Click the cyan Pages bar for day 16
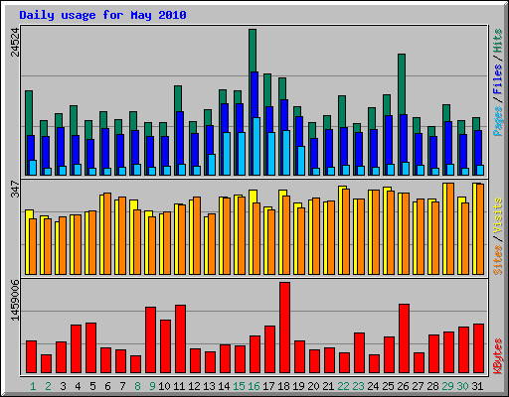The width and height of the screenshot is (509, 397). click(256, 146)
